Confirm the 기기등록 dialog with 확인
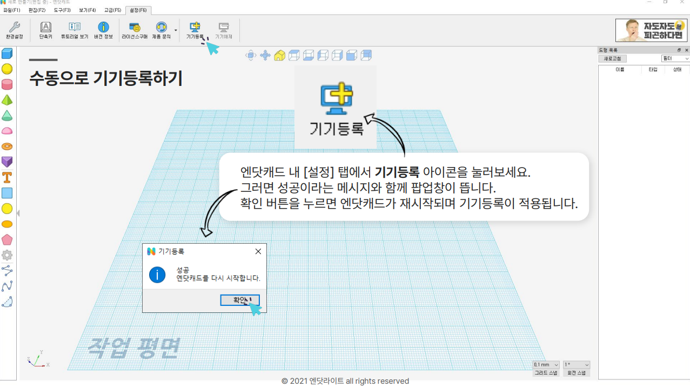This screenshot has width=690, height=387. [240, 300]
